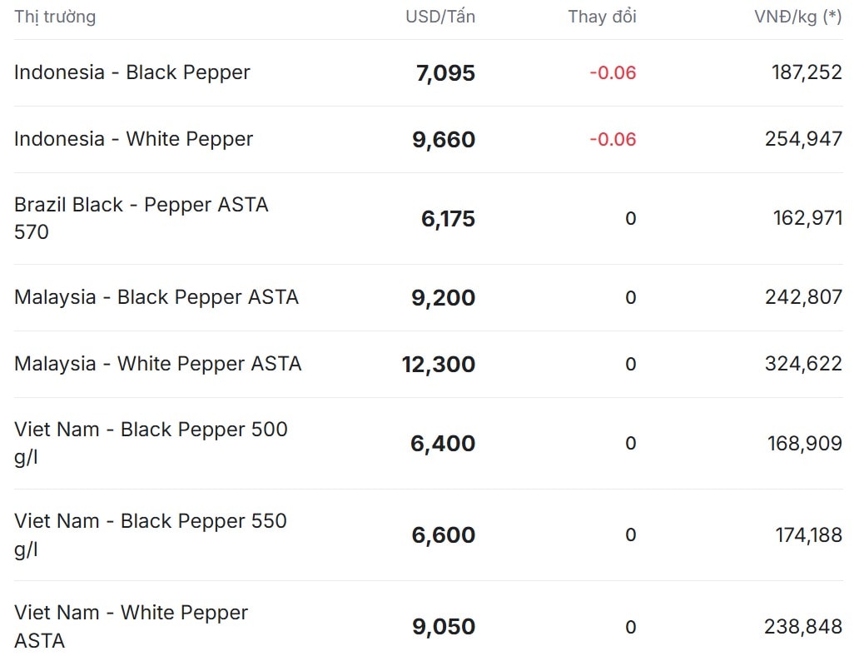
Task: Click the "Thay đổi" column header
Action: (x=602, y=17)
